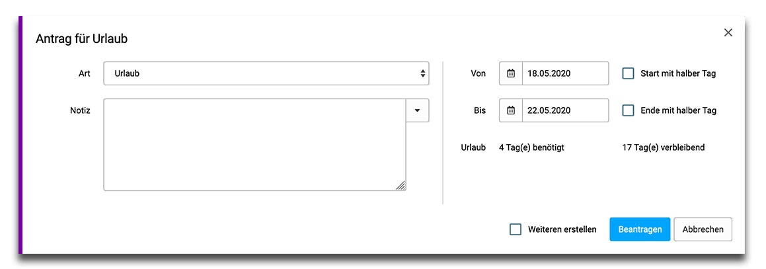Viewport: 766px width, 269px height.
Task: Click the Beantragen button
Action: tap(640, 229)
